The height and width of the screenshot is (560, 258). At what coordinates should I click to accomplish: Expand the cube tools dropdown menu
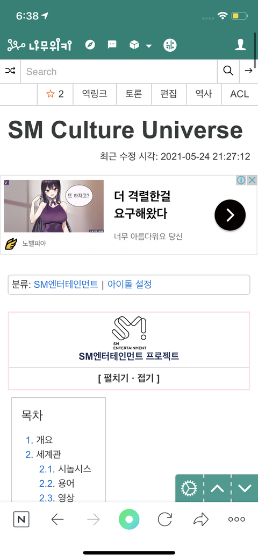pos(140,45)
